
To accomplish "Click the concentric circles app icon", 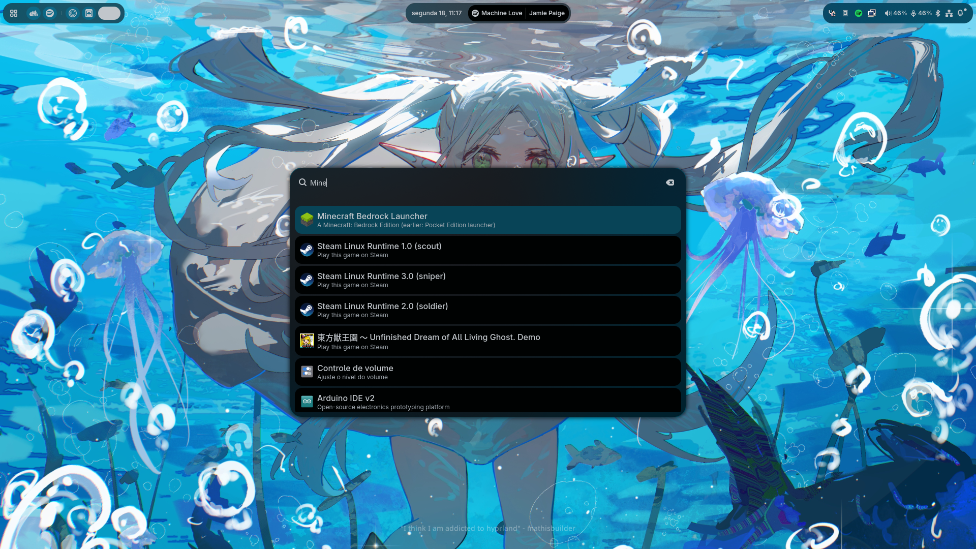I will pos(73,13).
